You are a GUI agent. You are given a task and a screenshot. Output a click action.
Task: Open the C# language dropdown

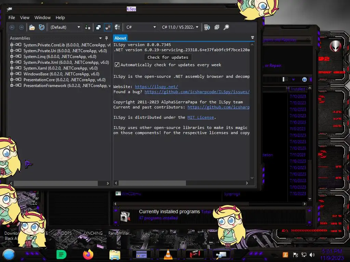click(x=140, y=27)
